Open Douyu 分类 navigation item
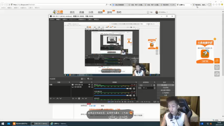This screenshot has width=224, height=126. coord(91,12)
